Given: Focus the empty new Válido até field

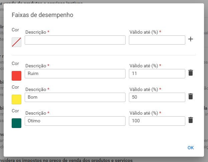Looking at the screenshot, I should pyautogui.click(x=157, y=40).
